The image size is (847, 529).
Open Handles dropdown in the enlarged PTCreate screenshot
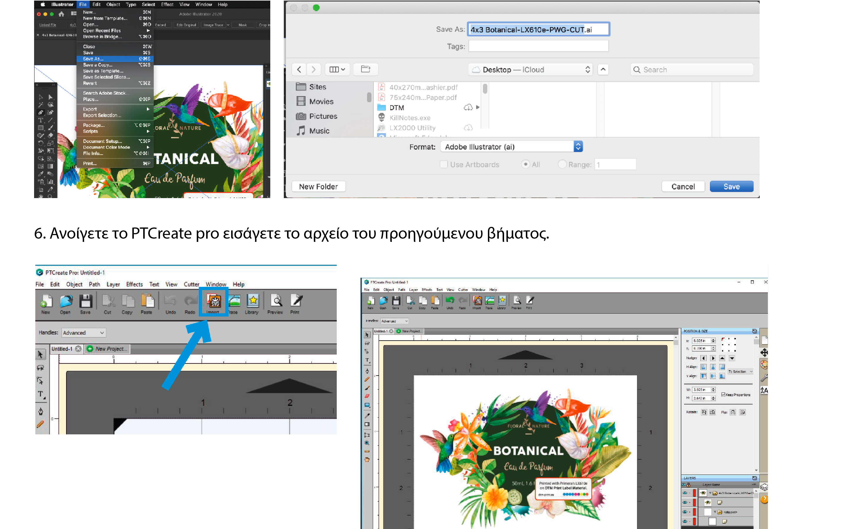pyautogui.click(x=84, y=332)
